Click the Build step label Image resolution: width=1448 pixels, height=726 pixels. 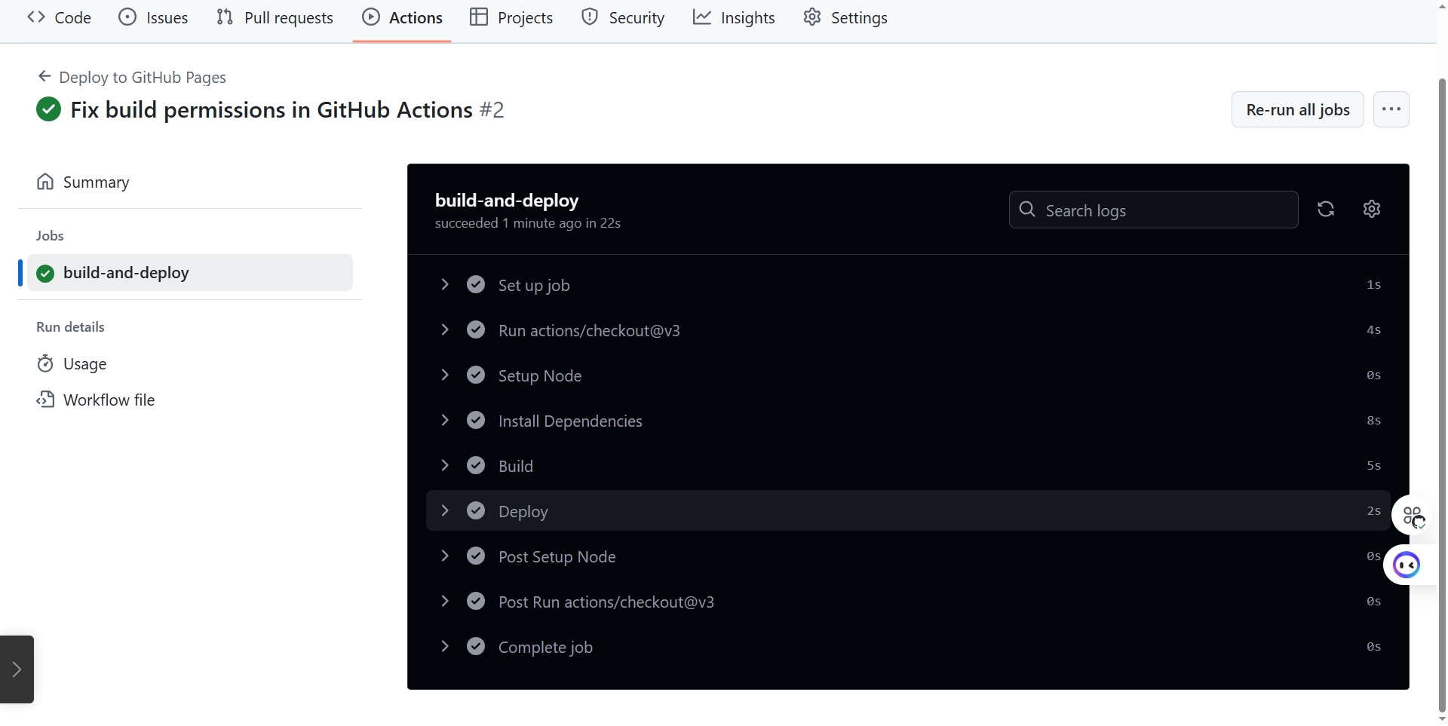pyautogui.click(x=516, y=466)
